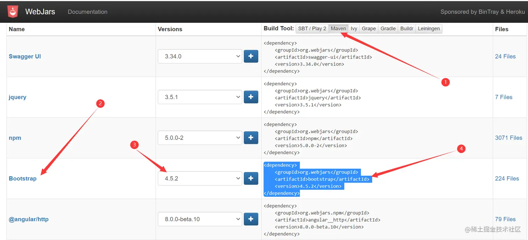Click the npm artifactId line
The image size is (528, 240).
point(314,139)
